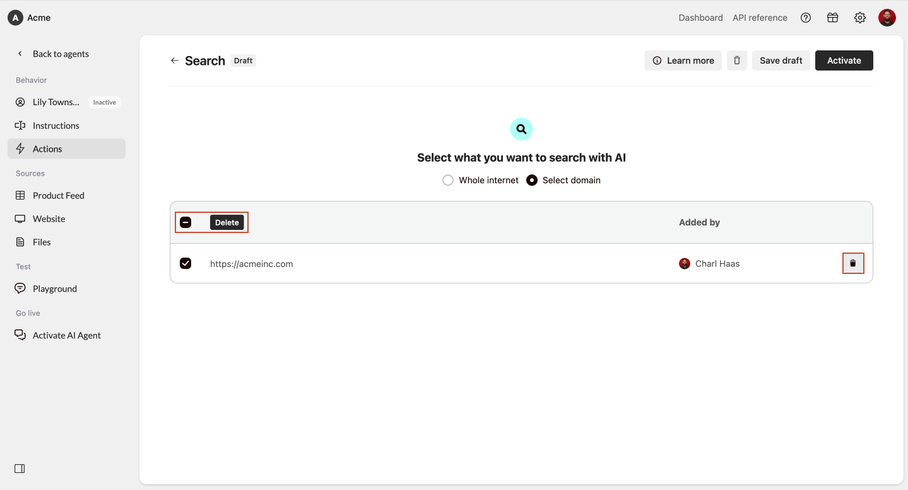The height and width of the screenshot is (490, 908).
Task: Click the Inactive status badge
Action: pyautogui.click(x=105, y=102)
